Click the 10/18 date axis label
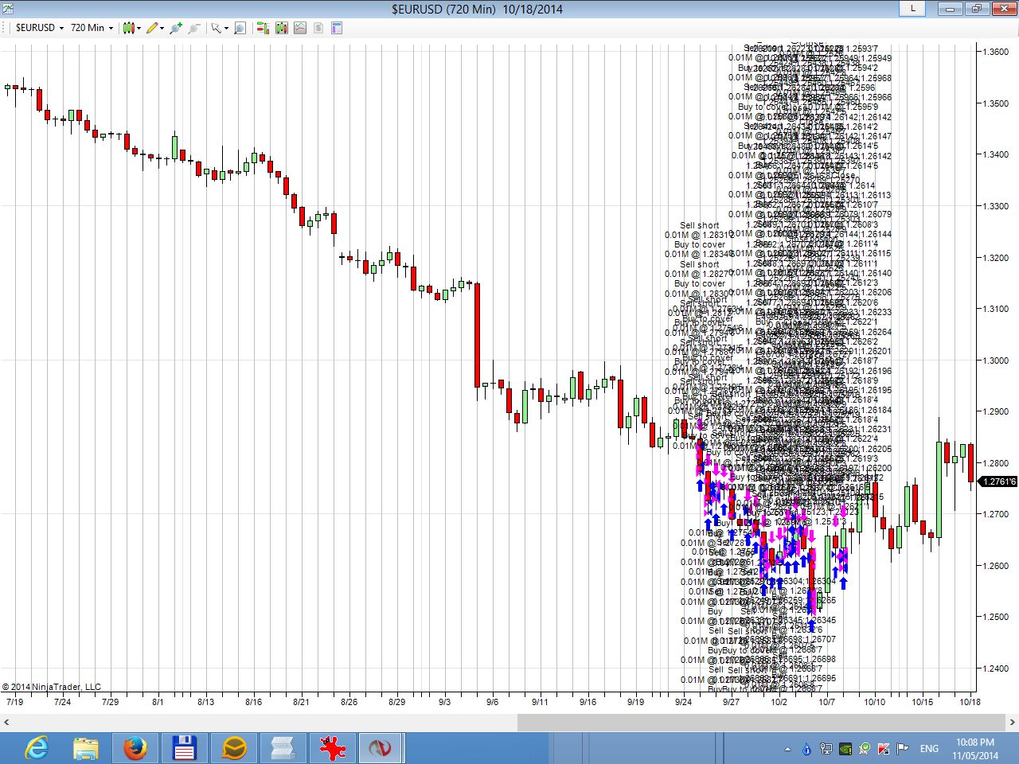 (x=970, y=702)
